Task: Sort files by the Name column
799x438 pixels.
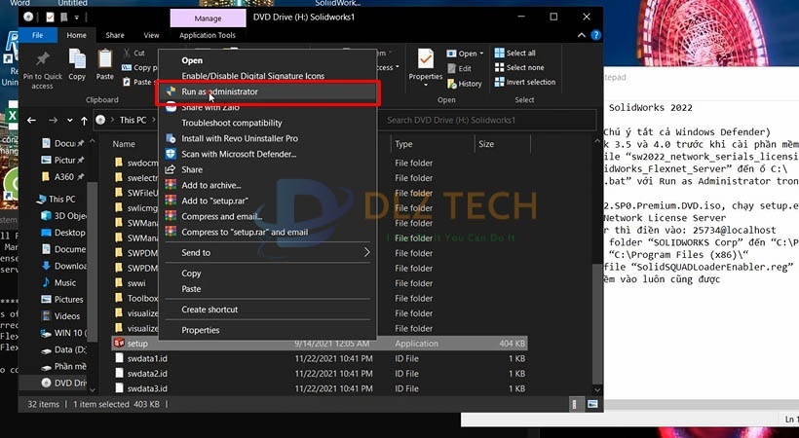Action: pyautogui.click(x=124, y=144)
